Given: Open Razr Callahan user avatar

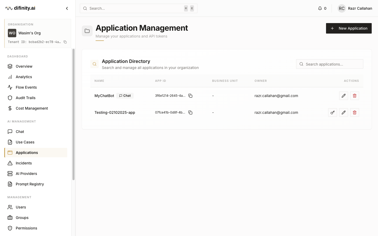Looking at the screenshot, I should coord(342,8).
